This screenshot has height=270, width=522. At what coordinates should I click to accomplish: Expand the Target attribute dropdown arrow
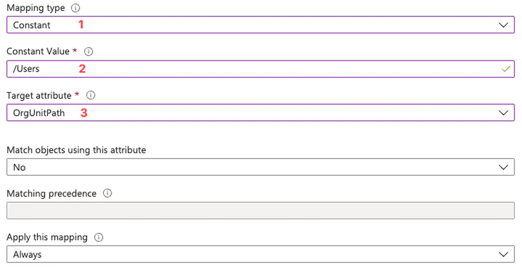pos(504,113)
